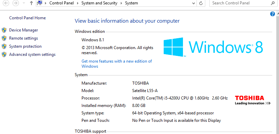The image size is (279, 134).
Task: Click the Pen and Touch: label
Action: pyautogui.click(x=95, y=120)
